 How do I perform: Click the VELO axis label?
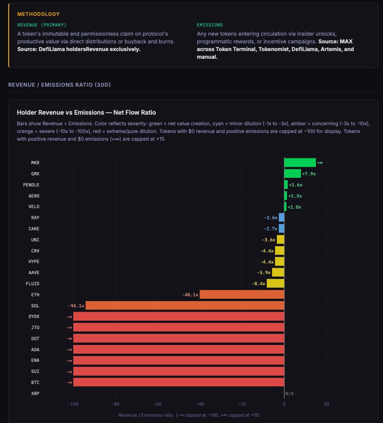[x=34, y=207]
